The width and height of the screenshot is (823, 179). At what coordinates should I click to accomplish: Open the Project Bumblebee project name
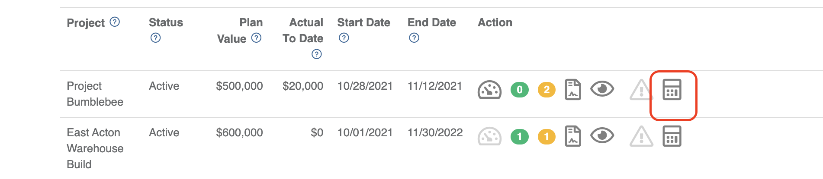coord(95,94)
